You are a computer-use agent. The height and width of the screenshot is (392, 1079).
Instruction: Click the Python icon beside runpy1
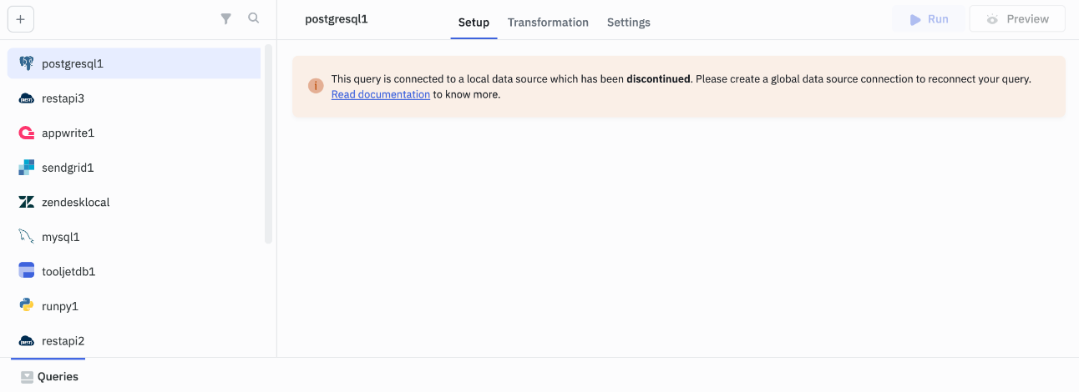coord(26,306)
